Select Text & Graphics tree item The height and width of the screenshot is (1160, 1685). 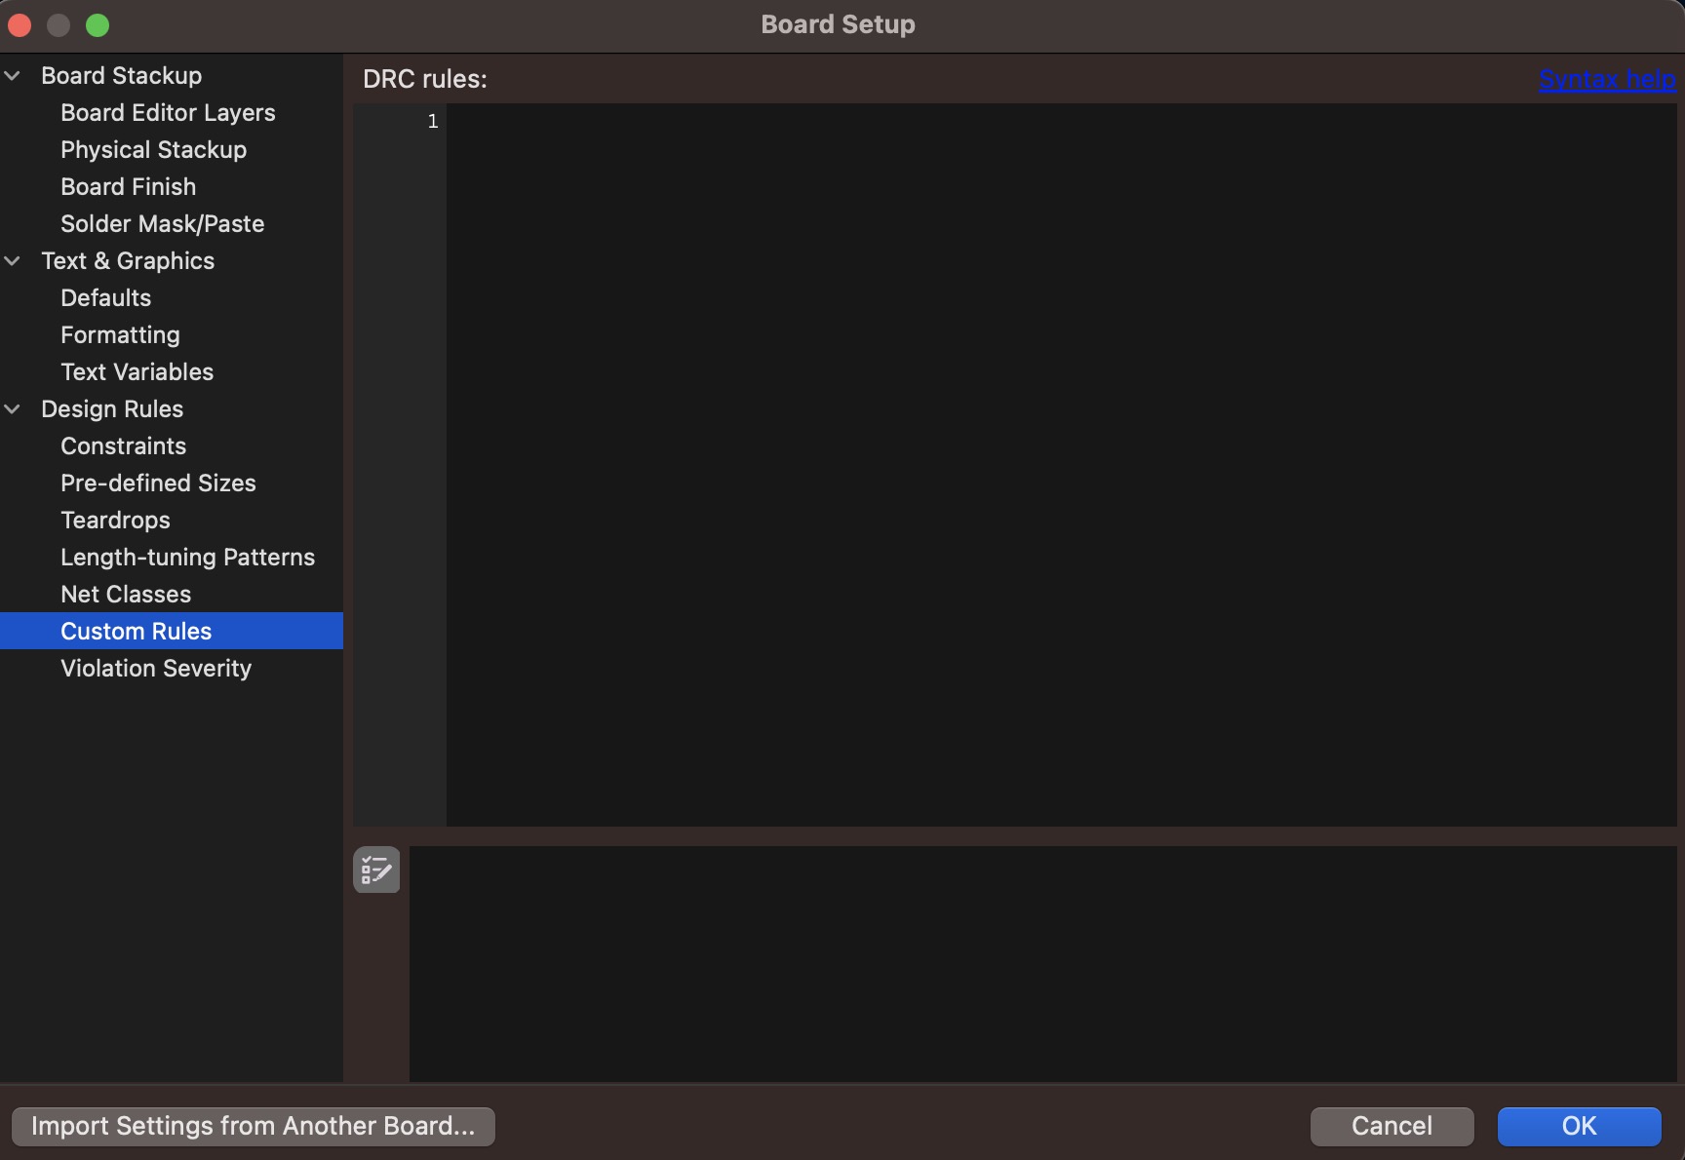128,260
